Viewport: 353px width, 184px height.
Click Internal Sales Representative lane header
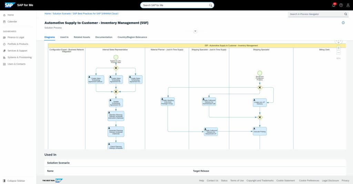115,50
